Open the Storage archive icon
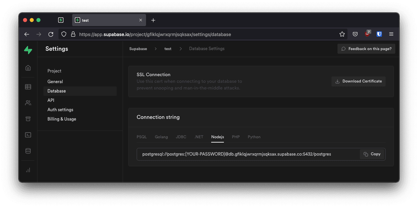 pos(28,119)
